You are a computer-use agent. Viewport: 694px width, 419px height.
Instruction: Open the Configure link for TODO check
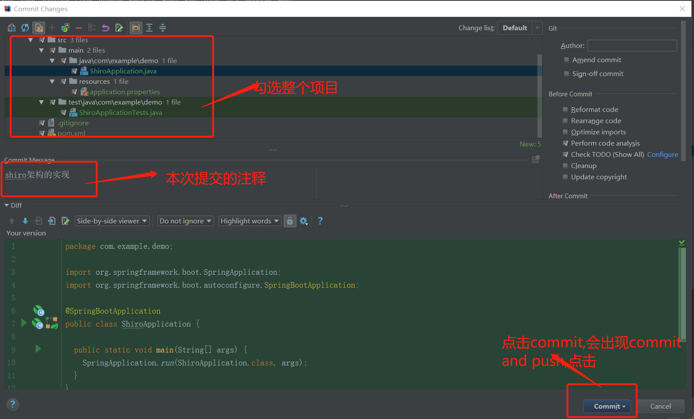(662, 155)
